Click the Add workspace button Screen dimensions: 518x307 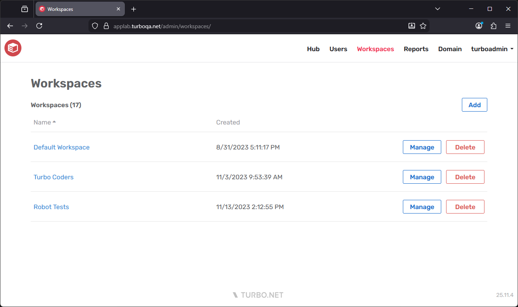pyautogui.click(x=474, y=104)
